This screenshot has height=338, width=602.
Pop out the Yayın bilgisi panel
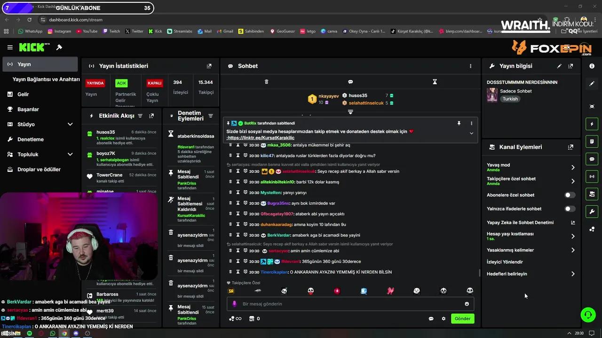[570, 66]
